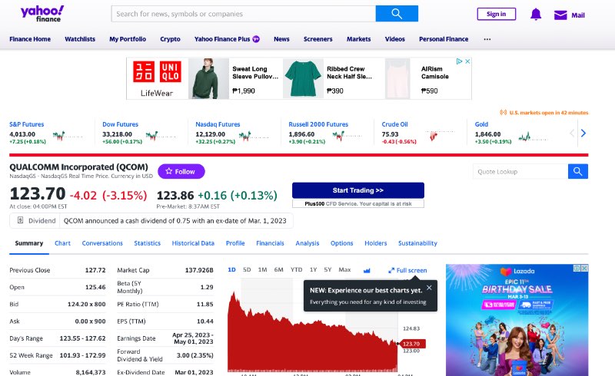This screenshot has height=376, width=615.
Task: Click the 123.70 price marker on chart
Action: (411, 344)
